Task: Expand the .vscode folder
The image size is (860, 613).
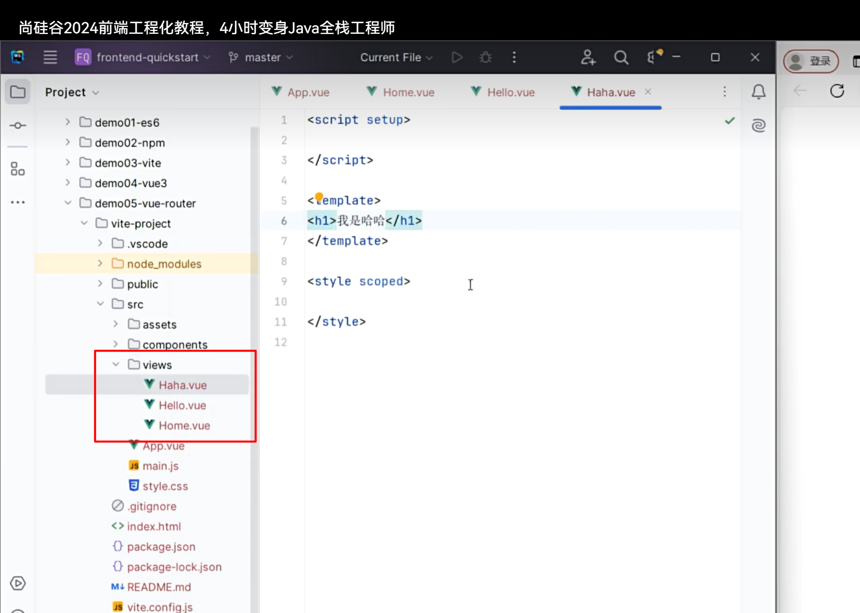Action: (x=100, y=243)
